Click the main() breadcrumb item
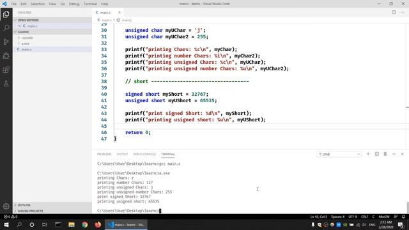The image size is (409, 230). pos(127,20)
